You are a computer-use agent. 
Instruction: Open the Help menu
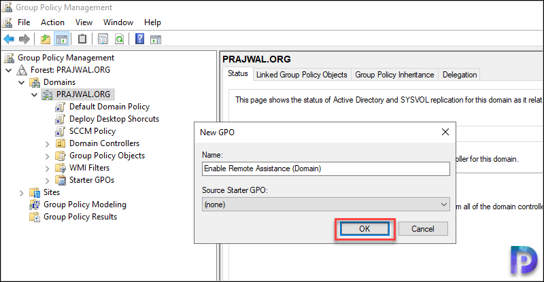point(152,22)
